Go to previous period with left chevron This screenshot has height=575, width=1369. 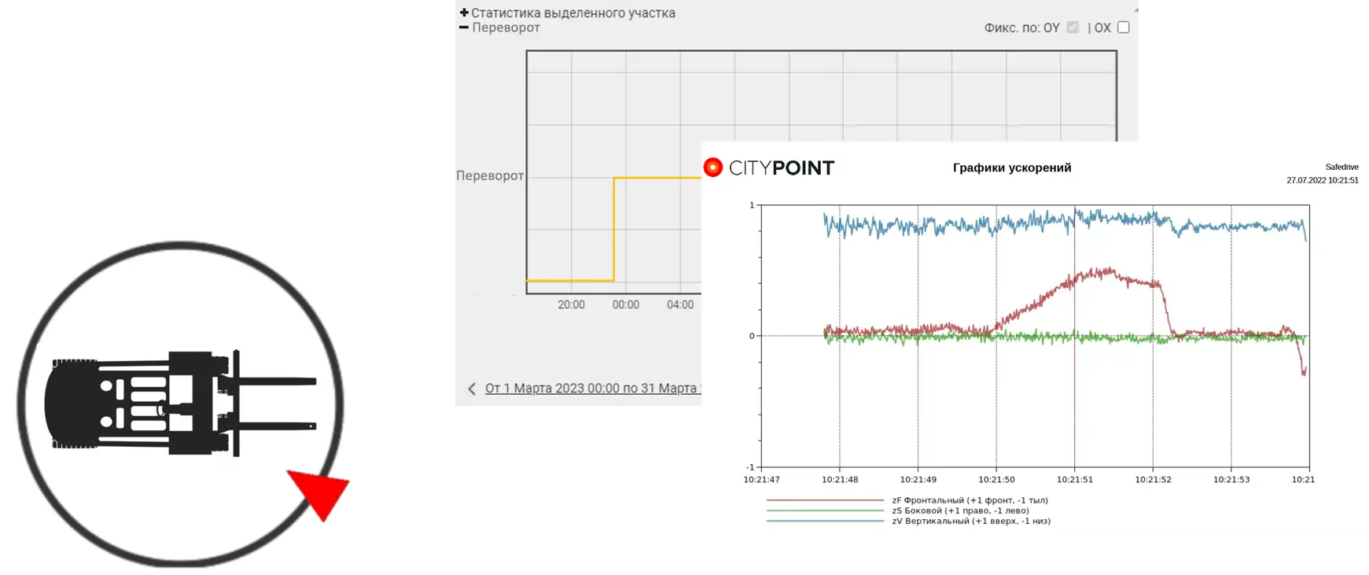[x=472, y=389]
